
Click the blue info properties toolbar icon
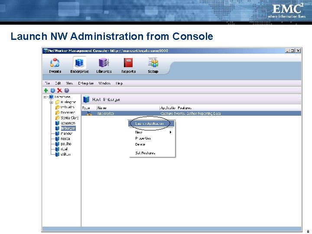[53, 91]
